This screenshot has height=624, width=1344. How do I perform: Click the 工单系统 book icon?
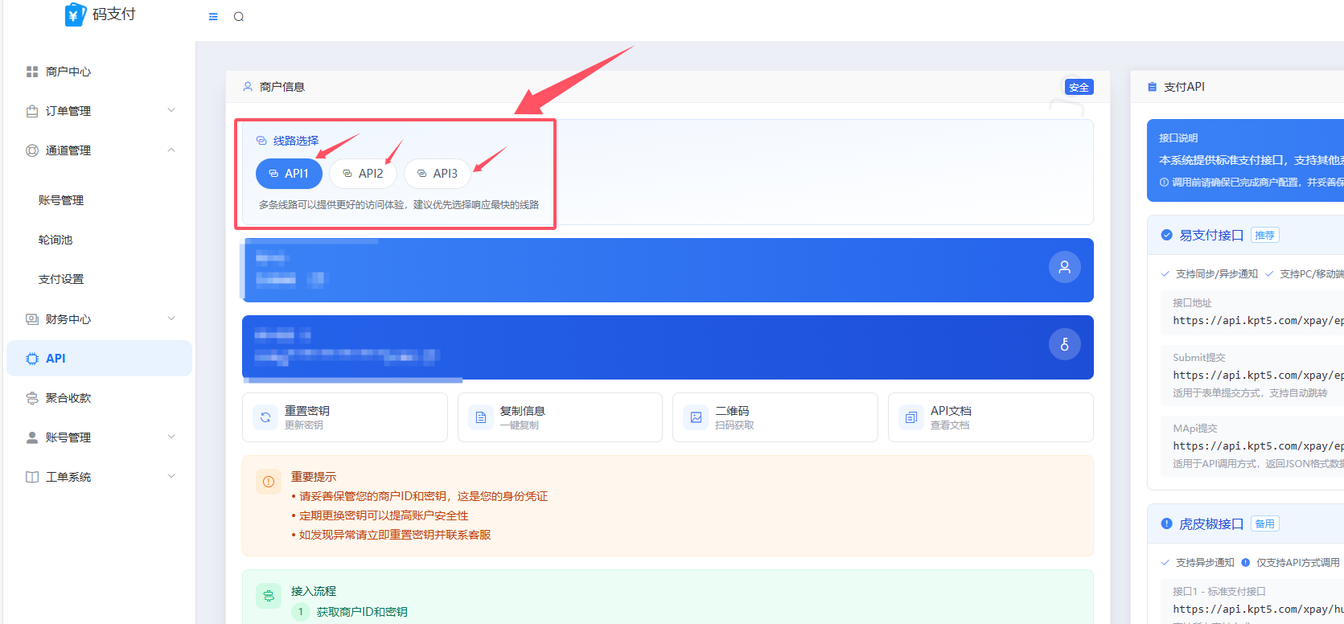pos(32,477)
